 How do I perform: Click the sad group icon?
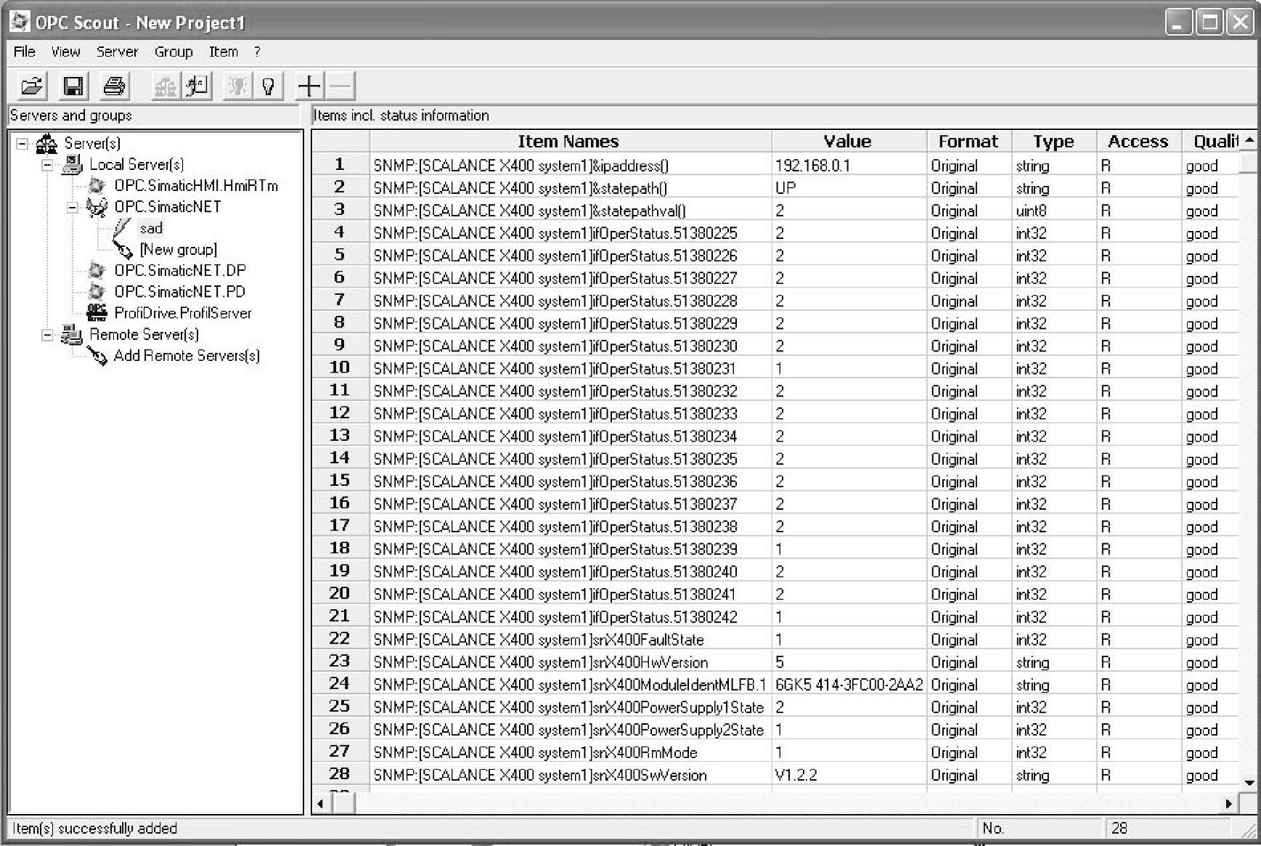(x=122, y=229)
